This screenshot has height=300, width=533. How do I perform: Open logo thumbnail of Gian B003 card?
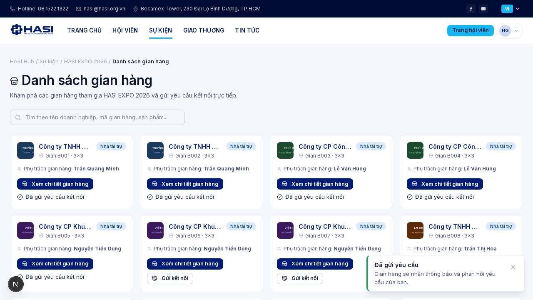pos(285,150)
